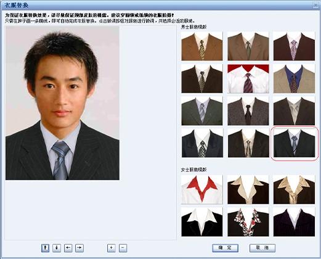Select women's dark purple pinstripe jacket
Image resolution: width=321 pixels, height=259 pixels.
[x=294, y=222]
